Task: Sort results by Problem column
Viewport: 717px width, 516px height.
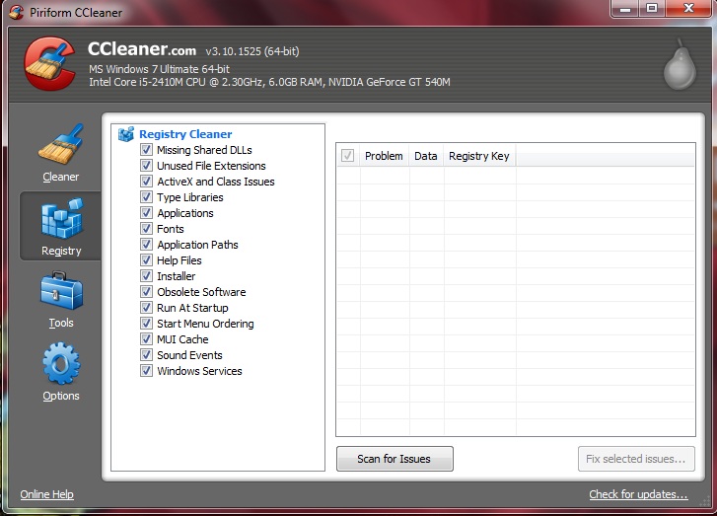Action: (x=384, y=156)
